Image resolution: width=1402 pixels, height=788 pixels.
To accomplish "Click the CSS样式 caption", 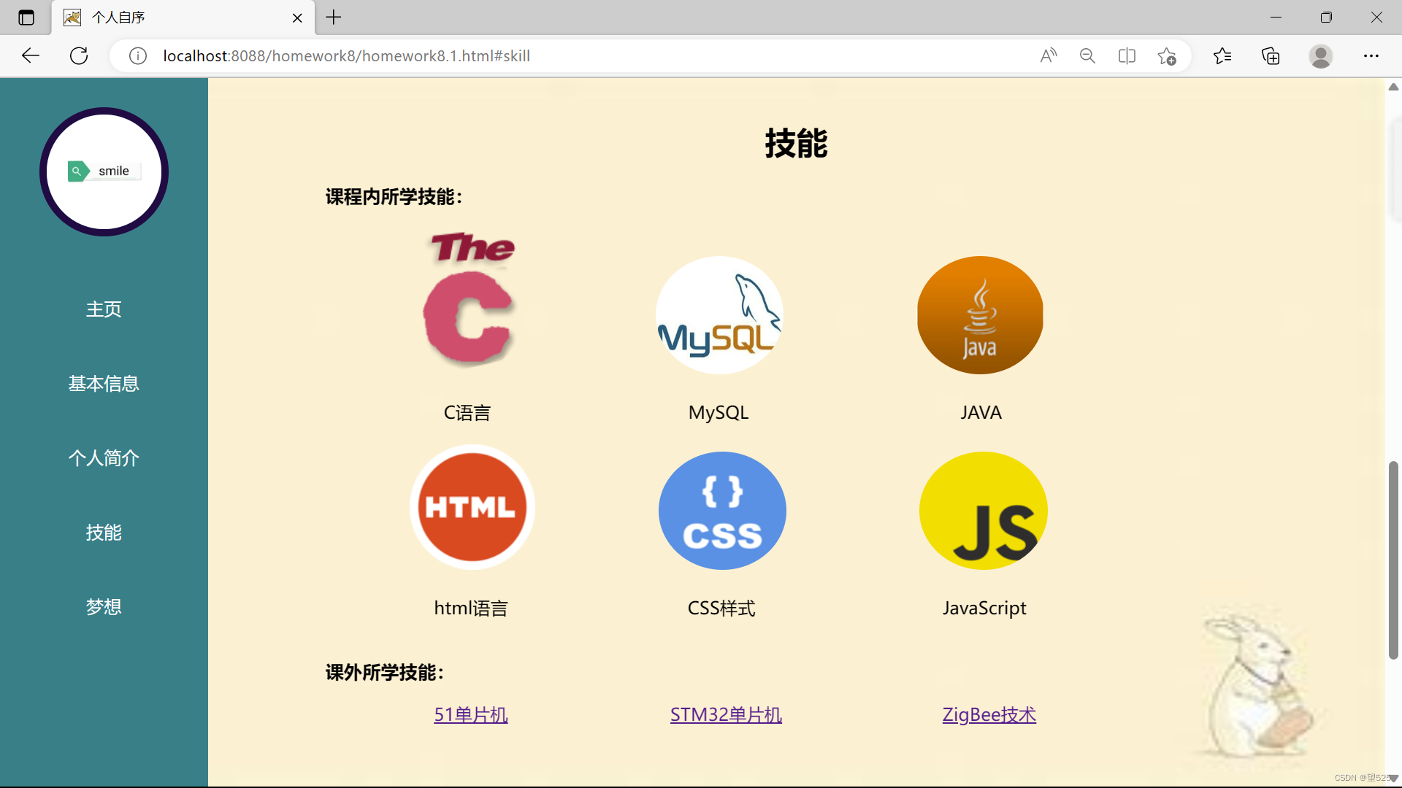I will point(721,609).
